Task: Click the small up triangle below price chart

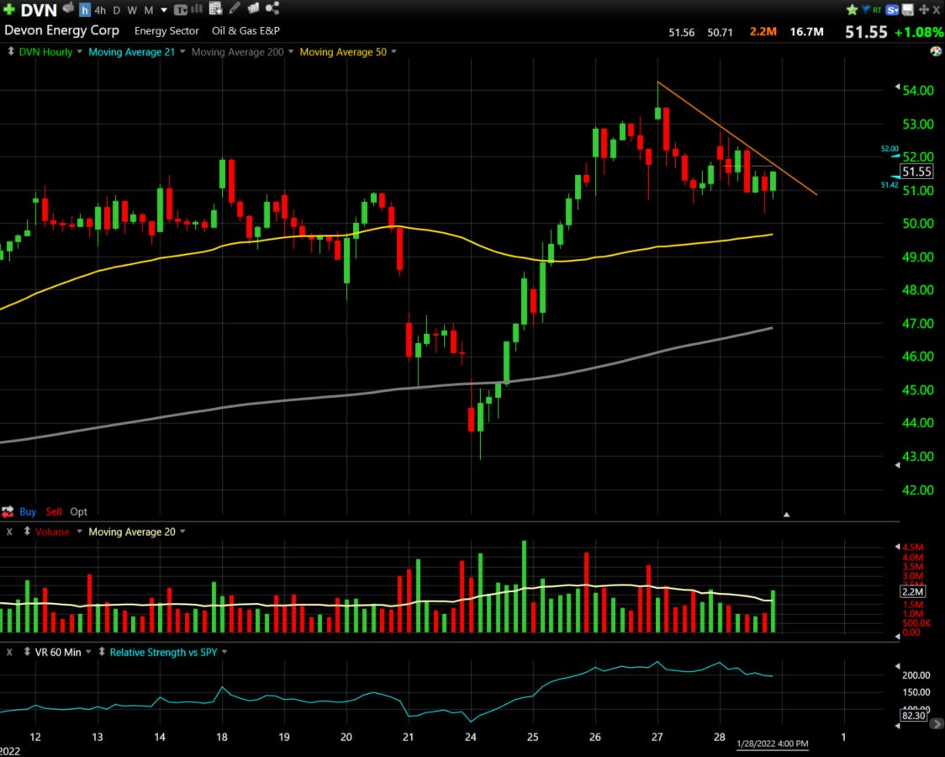Action: click(x=786, y=515)
